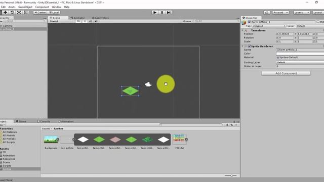The width and height of the screenshot is (324, 182).
Task: Click search-by-type icon in Project panel
Action: (x=227, y=125)
